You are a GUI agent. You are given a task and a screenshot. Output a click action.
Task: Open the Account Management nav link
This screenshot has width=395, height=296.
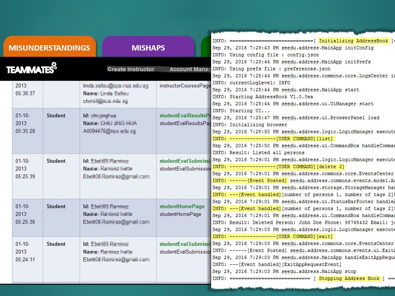190,69
